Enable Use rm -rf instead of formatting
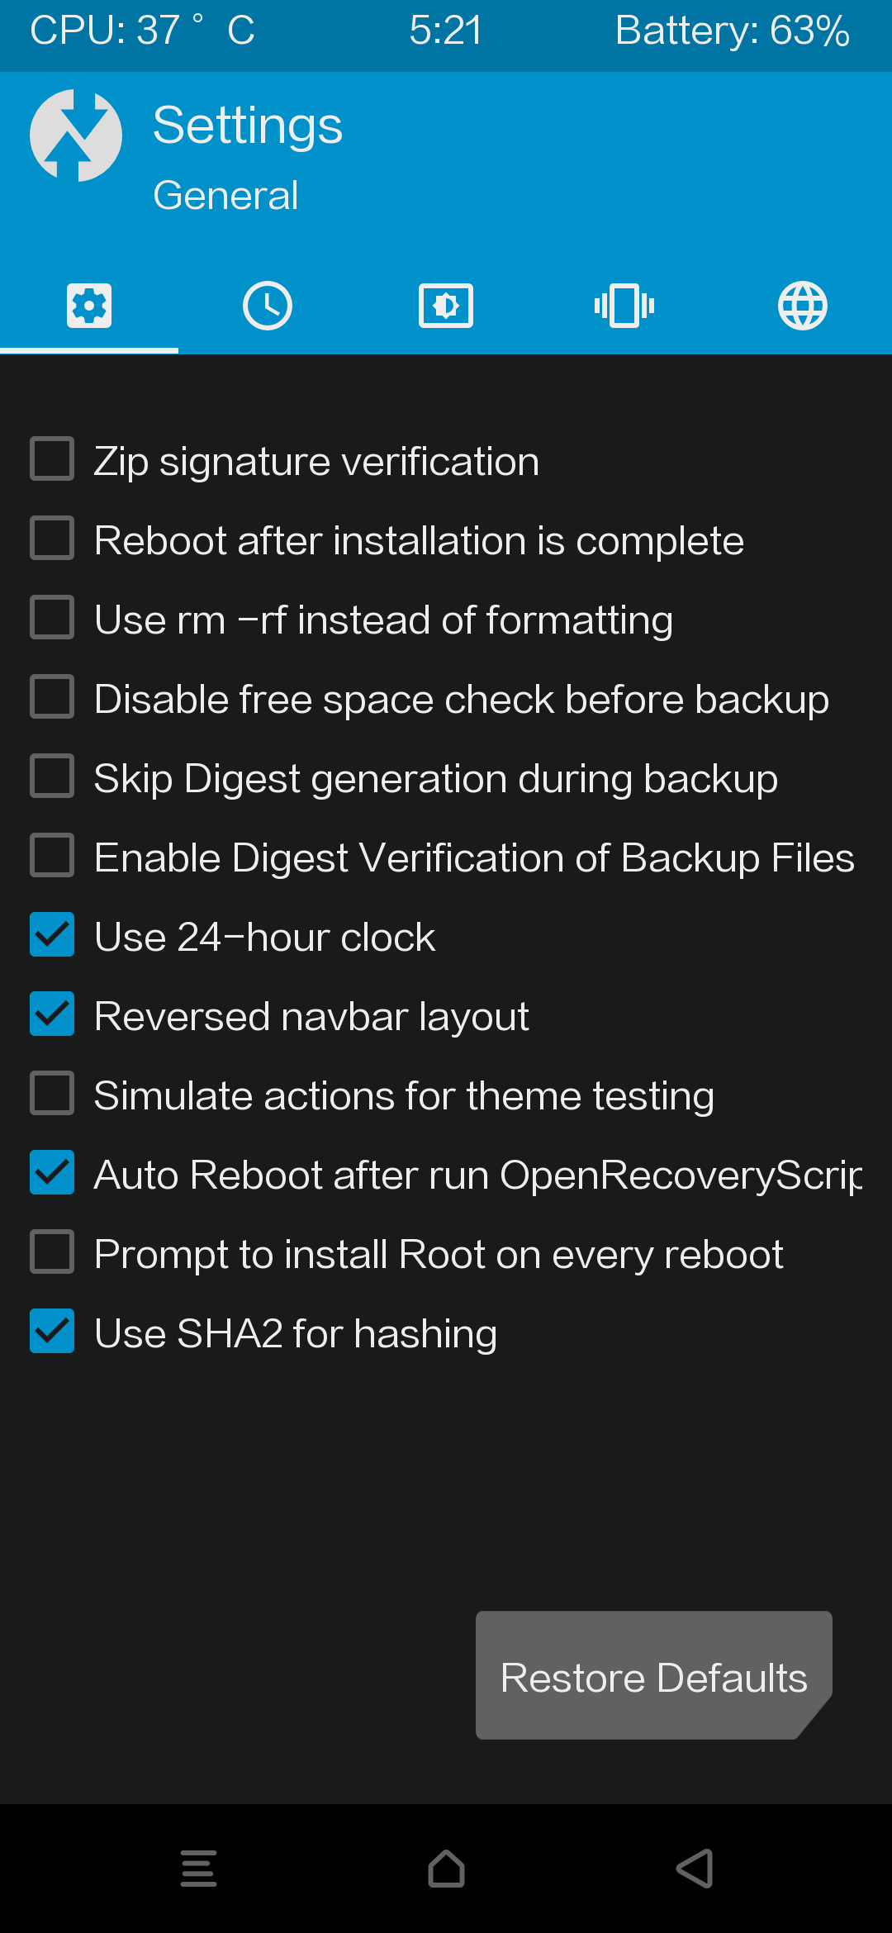This screenshot has width=892, height=1933. [x=52, y=618]
